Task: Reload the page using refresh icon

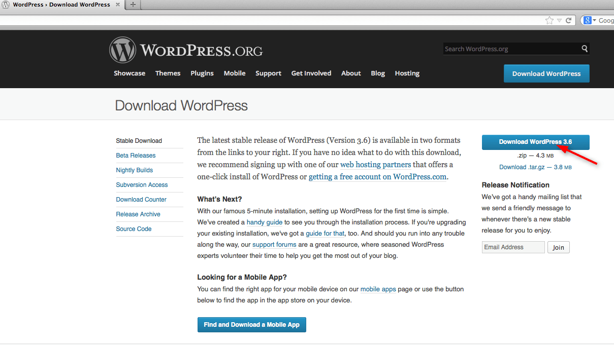Action: pos(569,21)
